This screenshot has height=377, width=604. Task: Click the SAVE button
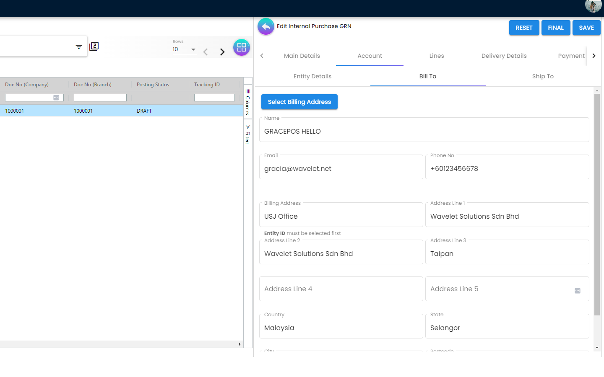(x=586, y=28)
